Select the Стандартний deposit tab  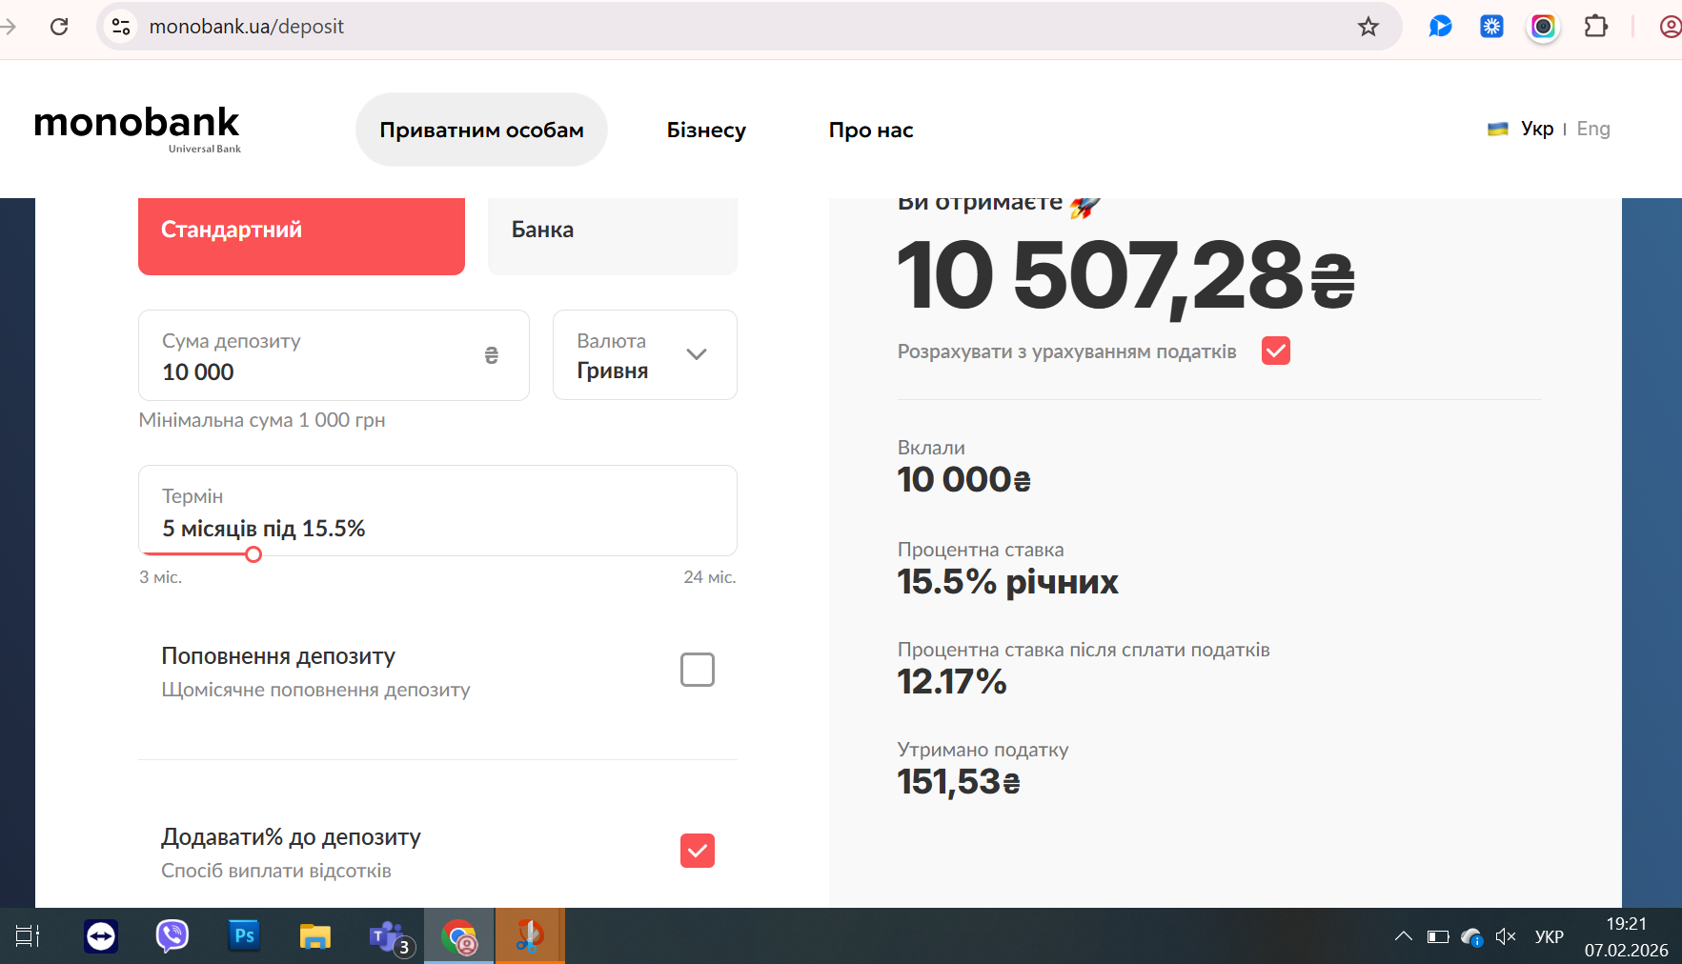301,234
